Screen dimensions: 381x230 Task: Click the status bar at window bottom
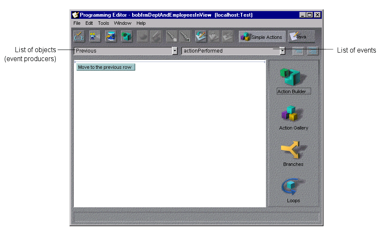[x=197, y=217]
